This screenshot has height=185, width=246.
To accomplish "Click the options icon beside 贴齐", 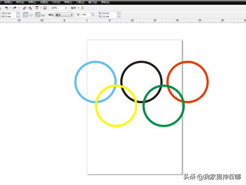I will click(x=83, y=8).
